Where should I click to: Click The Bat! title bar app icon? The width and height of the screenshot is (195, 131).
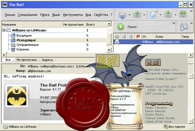click(x=5, y=5)
